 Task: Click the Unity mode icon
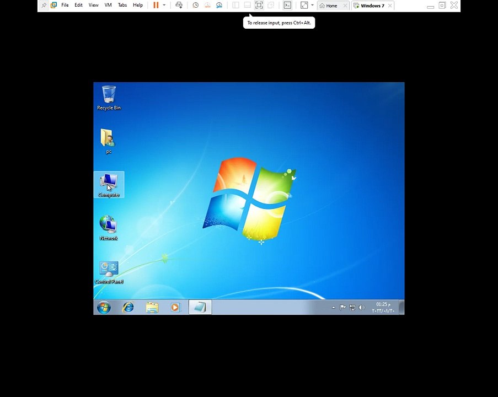coord(271,5)
